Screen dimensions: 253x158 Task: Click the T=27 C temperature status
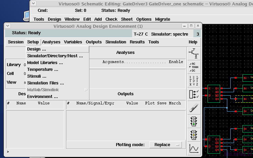(141, 34)
